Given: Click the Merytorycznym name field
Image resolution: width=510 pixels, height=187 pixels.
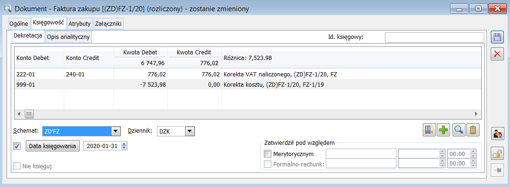Looking at the screenshot, I should click(x=361, y=154).
